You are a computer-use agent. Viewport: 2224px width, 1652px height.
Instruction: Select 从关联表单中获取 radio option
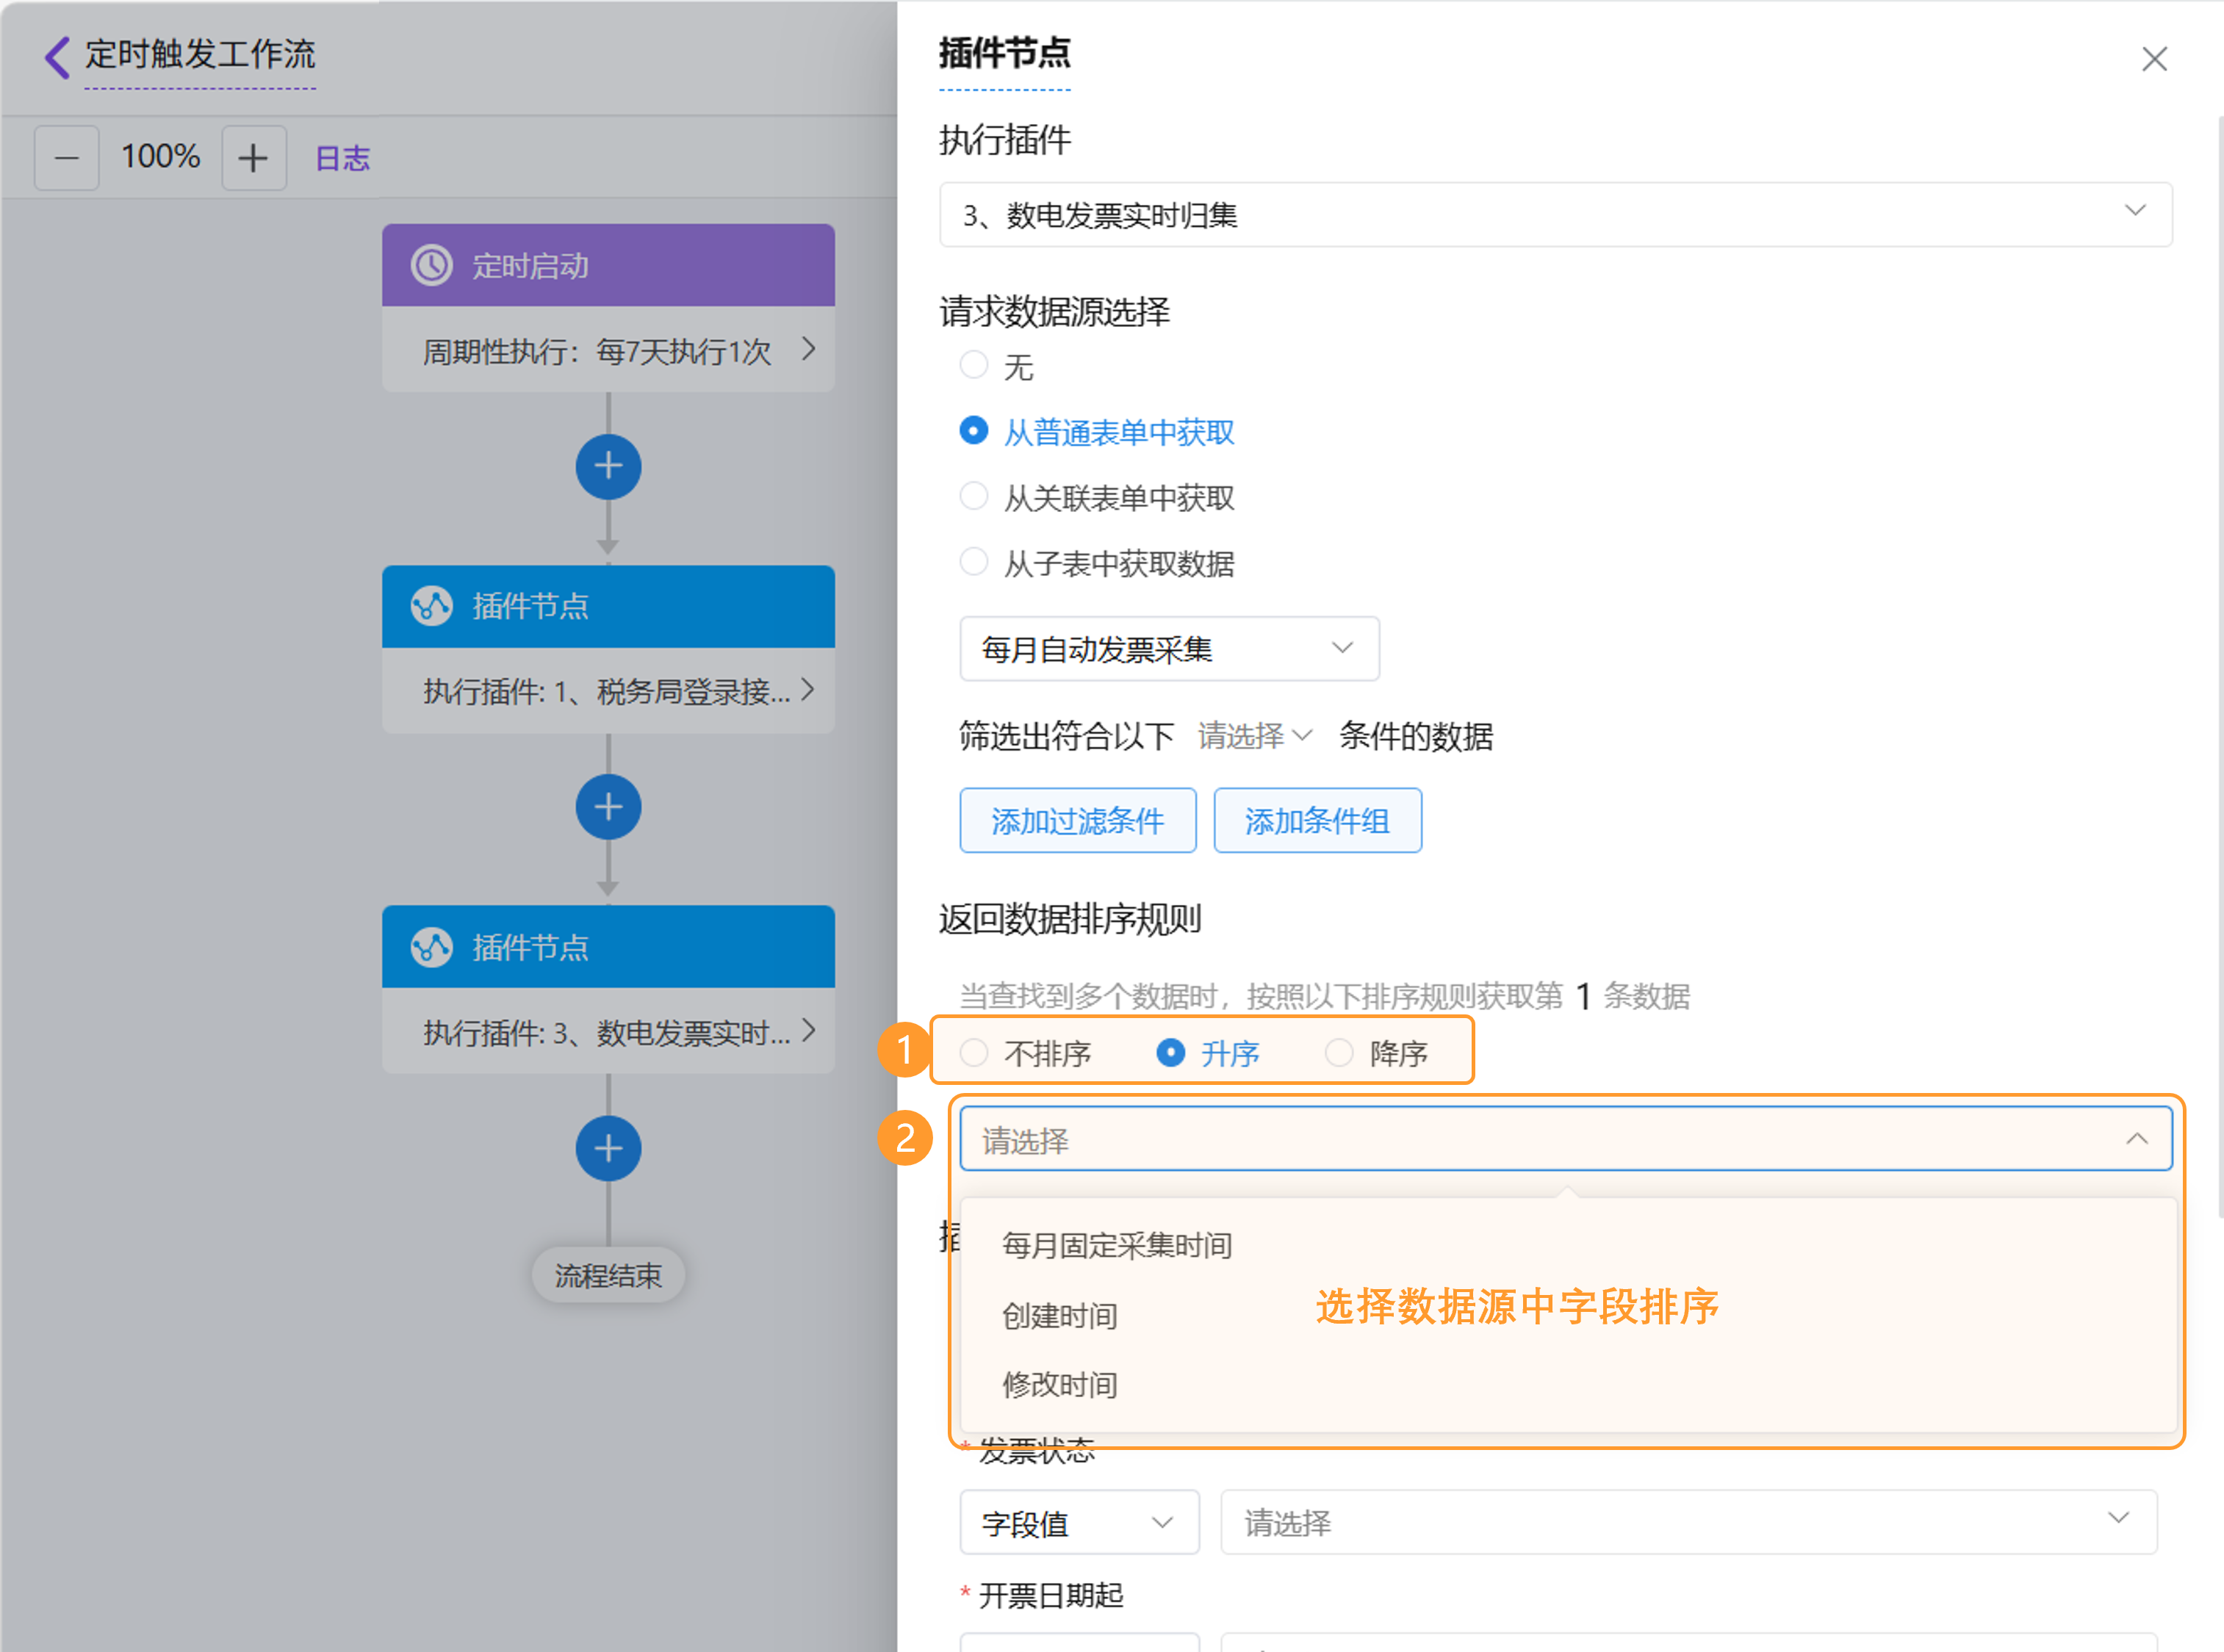tap(974, 497)
